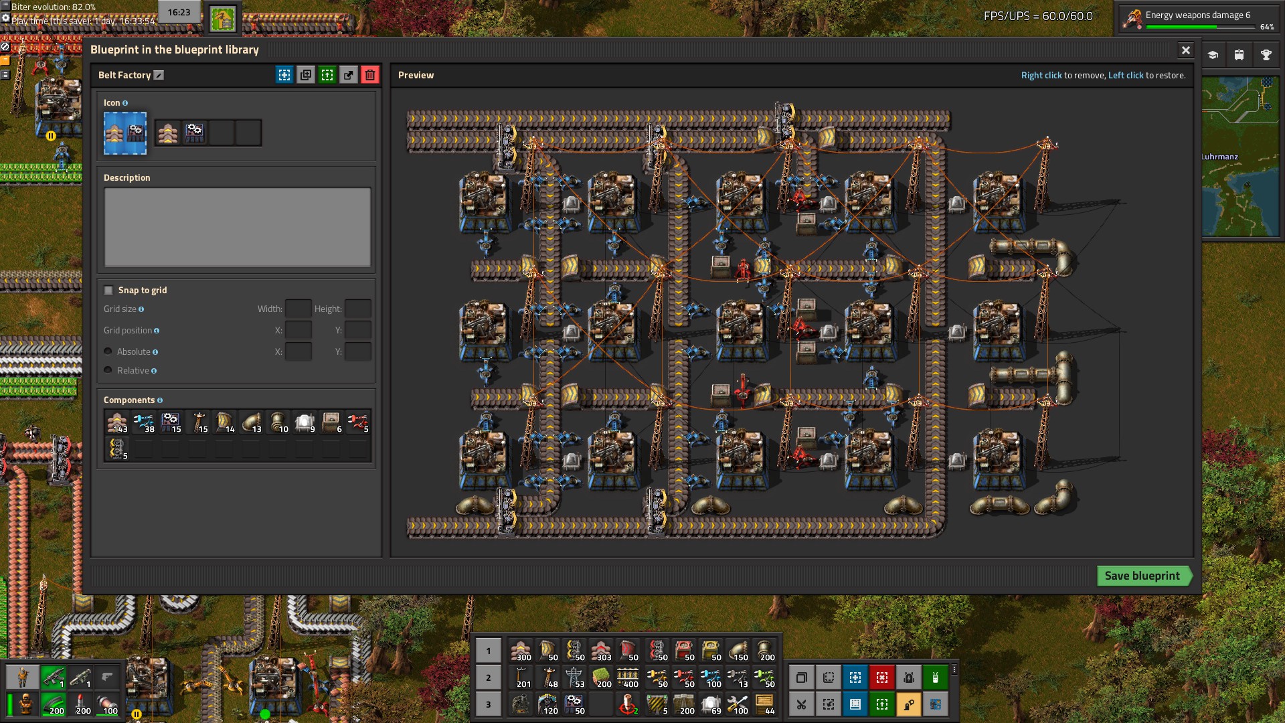
Task: Click the blue select-new-contents blueprint button
Action: point(284,75)
